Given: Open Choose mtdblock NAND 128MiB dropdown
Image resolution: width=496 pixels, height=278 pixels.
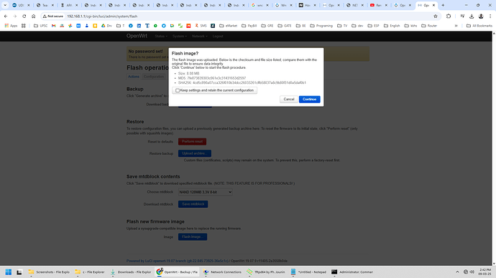Looking at the screenshot, I should tap(206, 192).
